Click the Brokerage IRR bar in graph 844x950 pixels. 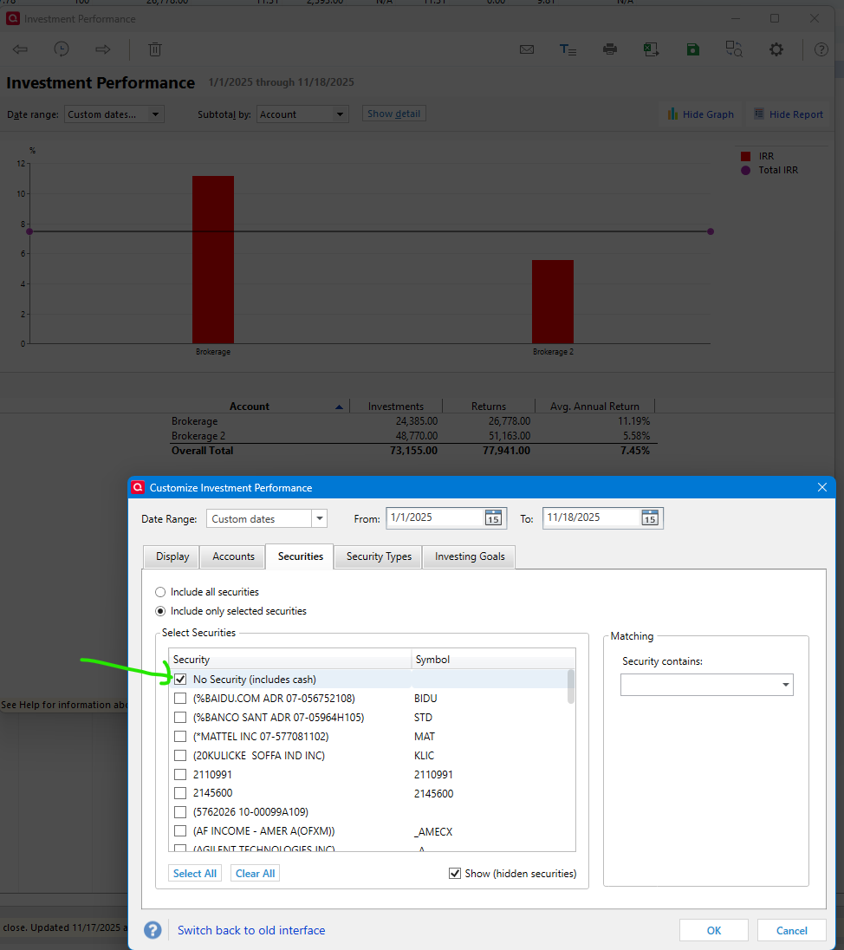click(213, 260)
